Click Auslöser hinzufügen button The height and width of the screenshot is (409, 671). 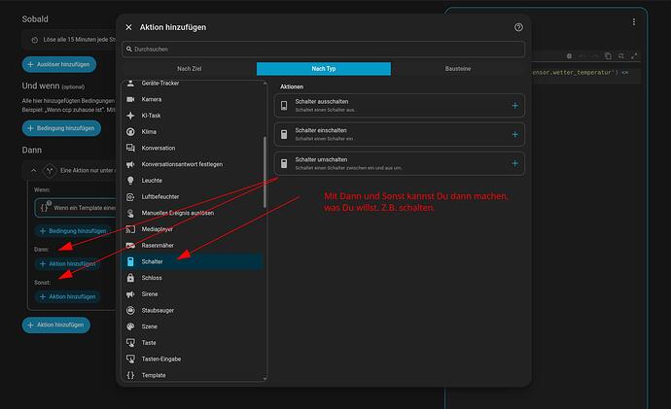click(x=59, y=64)
